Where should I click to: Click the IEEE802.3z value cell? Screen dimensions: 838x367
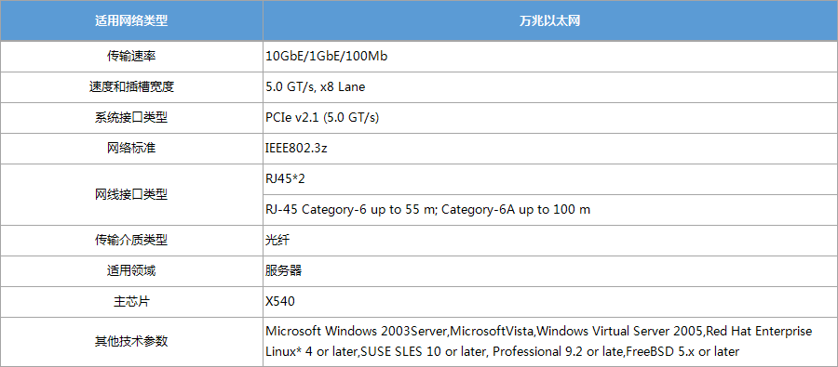point(550,149)
